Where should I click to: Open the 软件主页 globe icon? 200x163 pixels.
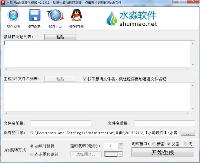tap(55, 15)
